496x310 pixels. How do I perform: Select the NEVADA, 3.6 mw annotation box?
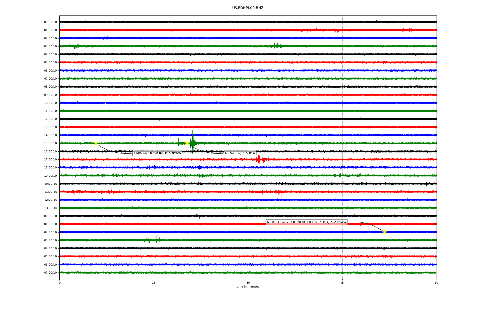click(x=240, y=153)
